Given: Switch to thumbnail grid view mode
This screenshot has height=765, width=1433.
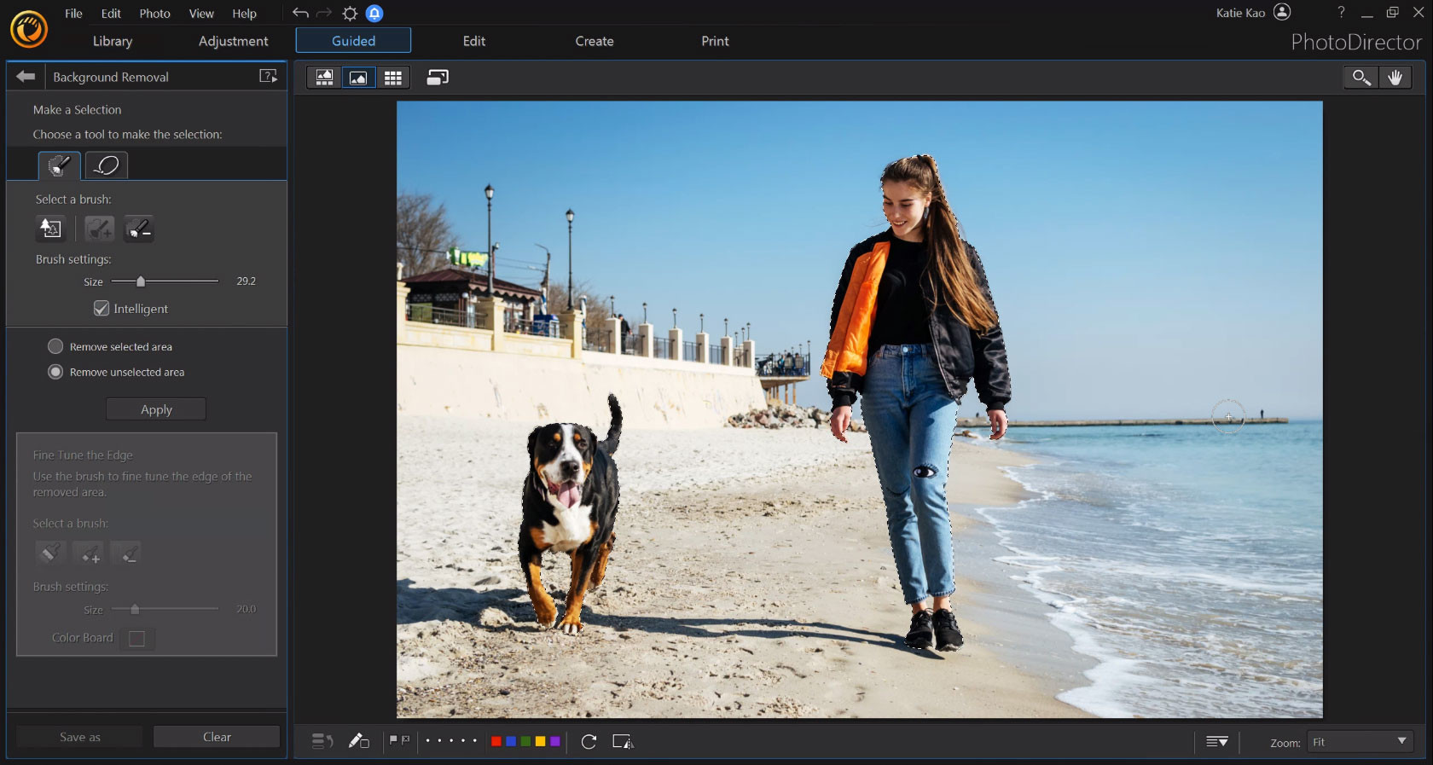Looking at the screenshot, I should pos(392,78).
